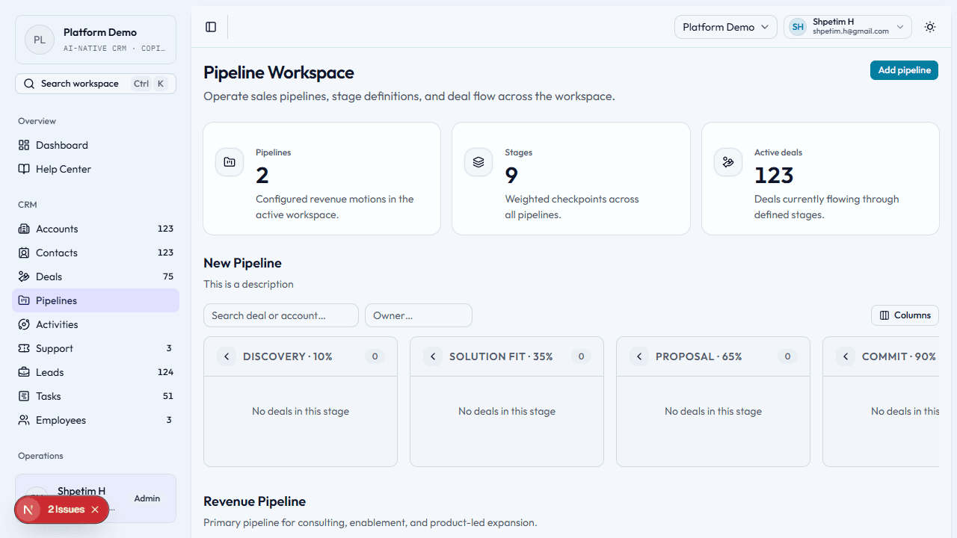Viewport: 957px width, 538px height.
Task: Select the Deals icon in the sidebar
Action: point(25,276)
